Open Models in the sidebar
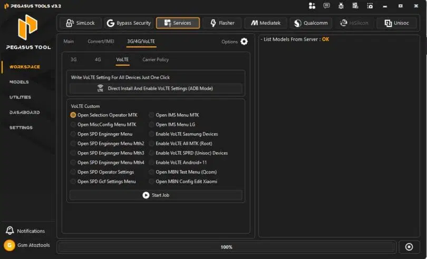The height and width of the screenshot is (259, 427). coord(19,82)
